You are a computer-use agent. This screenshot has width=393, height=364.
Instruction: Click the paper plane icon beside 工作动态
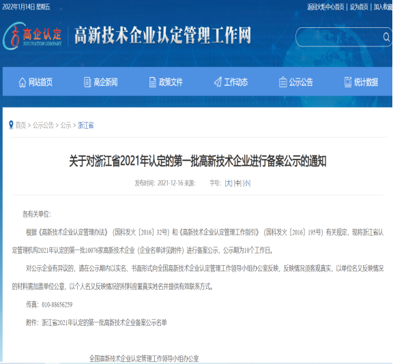coord(218,82)
